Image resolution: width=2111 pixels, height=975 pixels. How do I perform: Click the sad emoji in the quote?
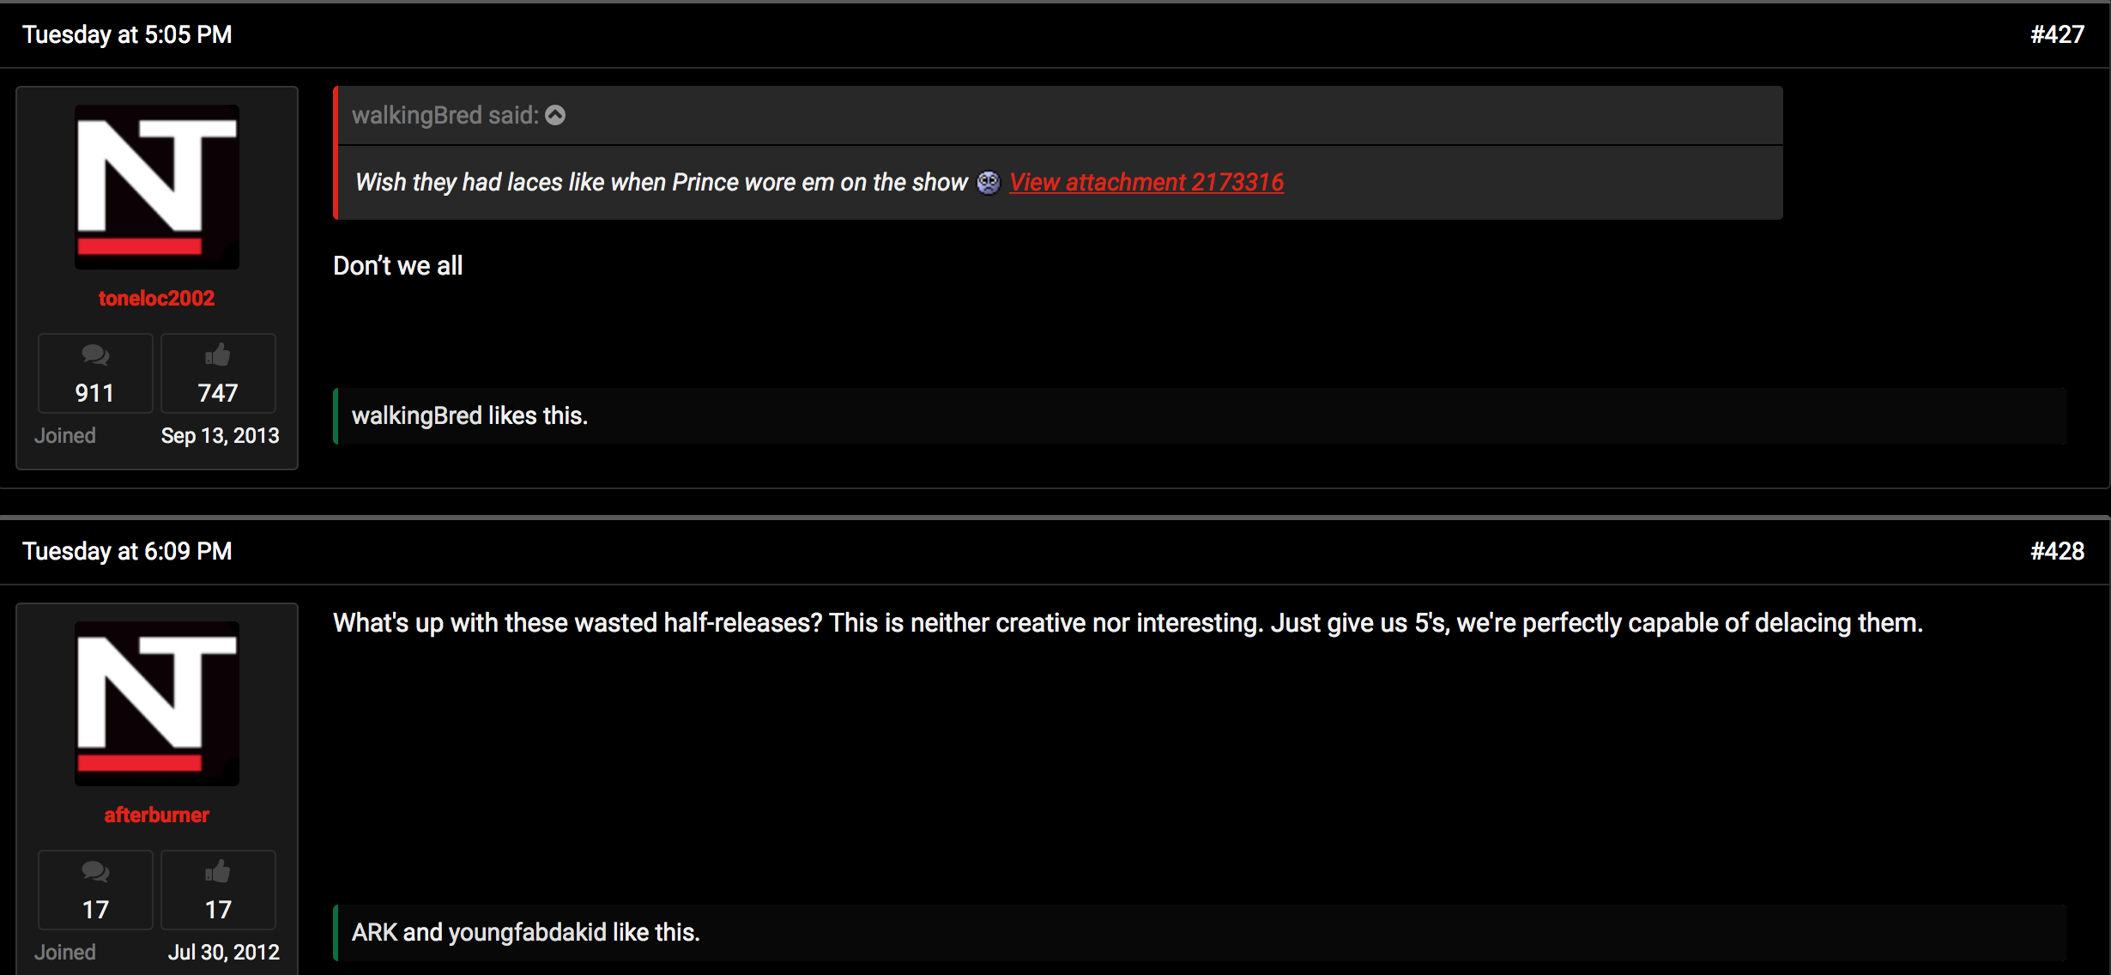989,182
